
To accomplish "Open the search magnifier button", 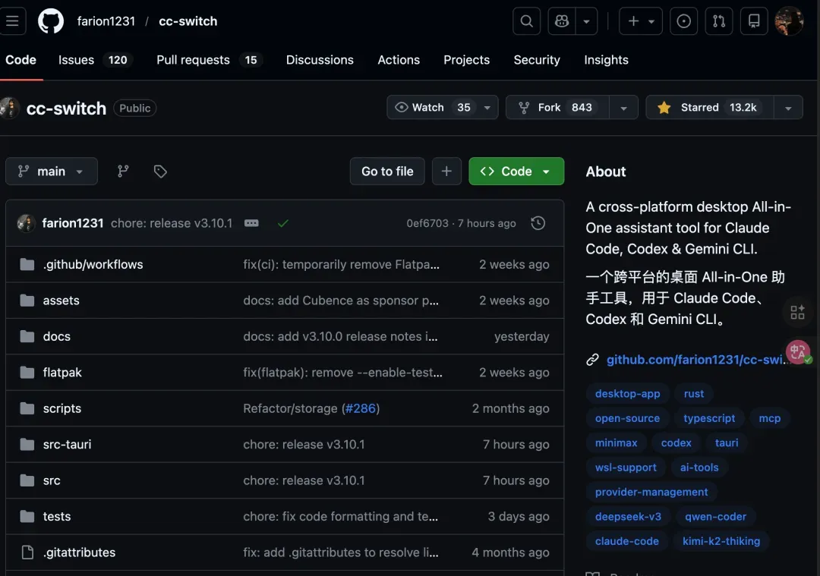I will coord(527,21).
